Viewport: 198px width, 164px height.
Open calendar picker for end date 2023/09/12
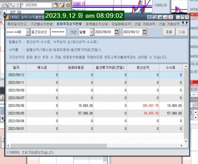tap(144, 32)
